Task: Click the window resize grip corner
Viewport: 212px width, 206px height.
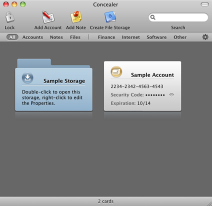Action: pyautogui.click(x=209, y=203)
